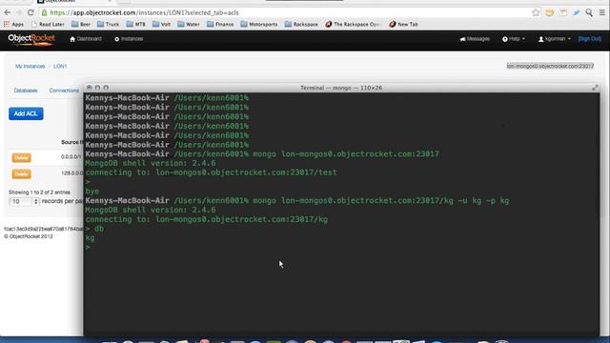Delete the 128.0.0.0 ACL entry
Image resolution: width=610 pixels, height=343 pixels.
21,173
